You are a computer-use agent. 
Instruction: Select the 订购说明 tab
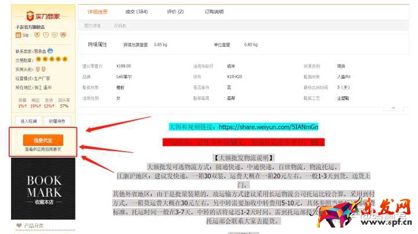pyautogui.click(x=211, y=11)
